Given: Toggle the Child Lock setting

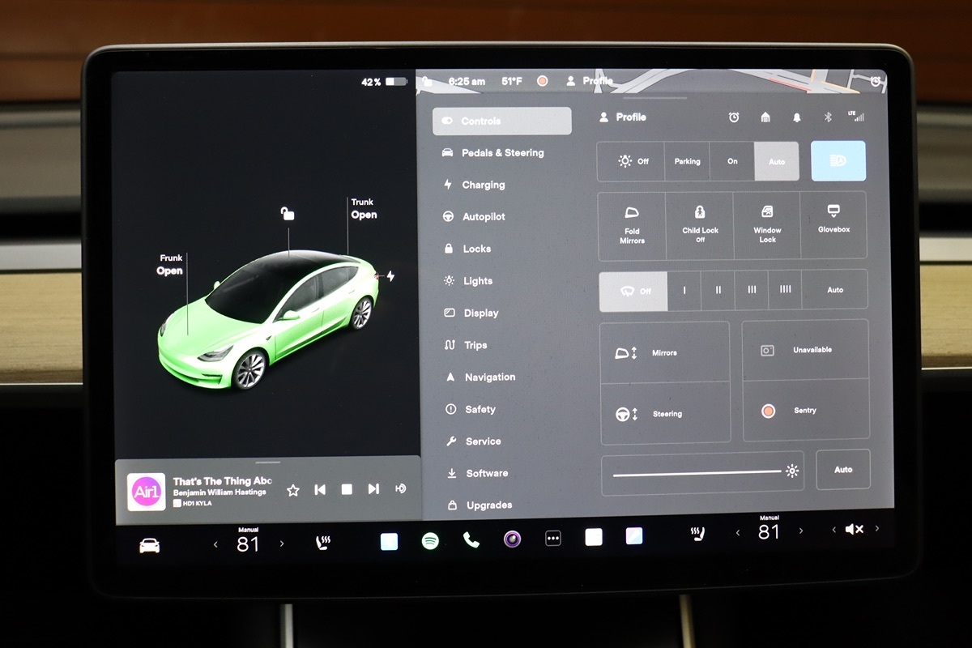Looking at the screenshot, I should point(700,224).
